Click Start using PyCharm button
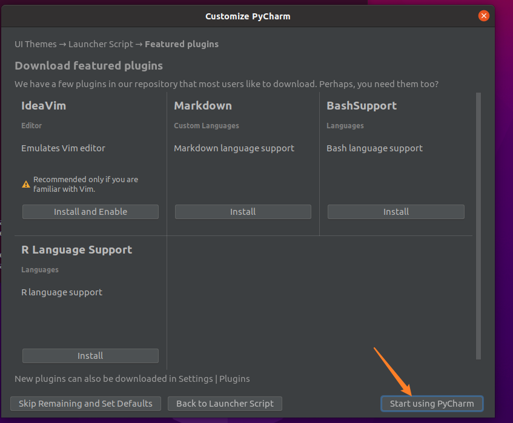 coord(431,404)
